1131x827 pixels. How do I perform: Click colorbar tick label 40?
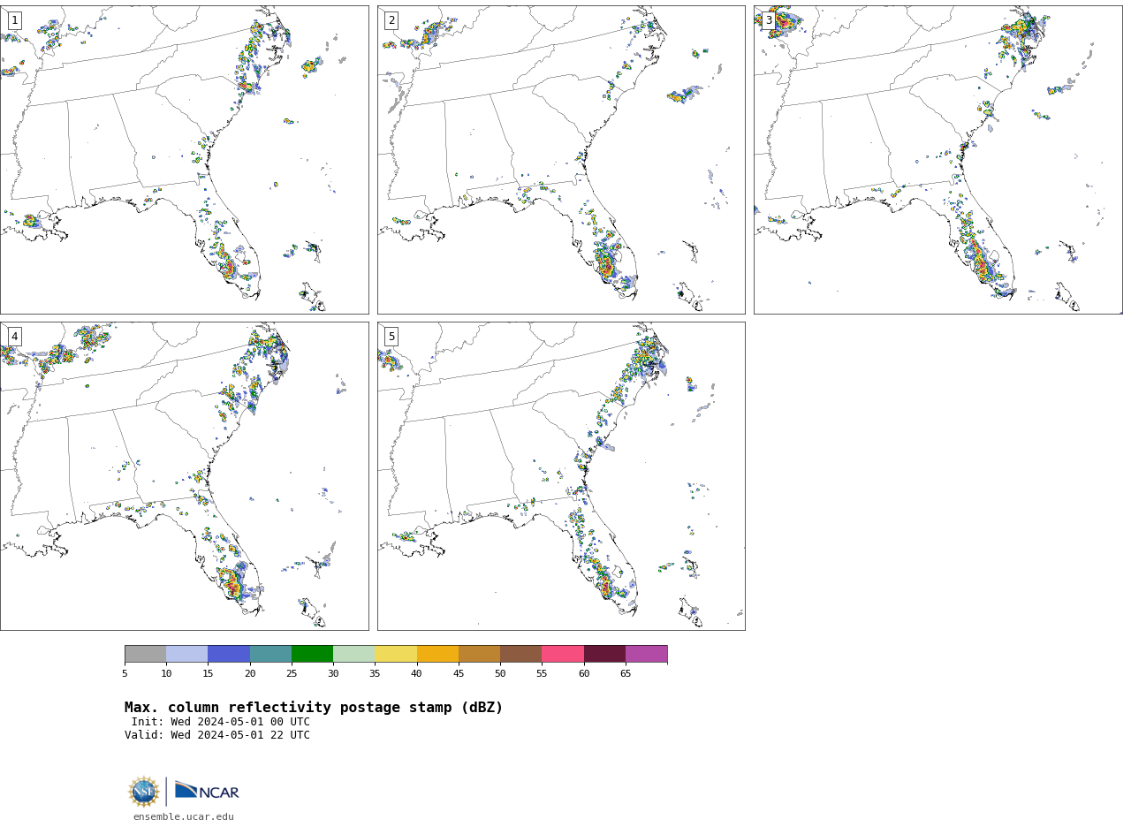coord(416,674)
